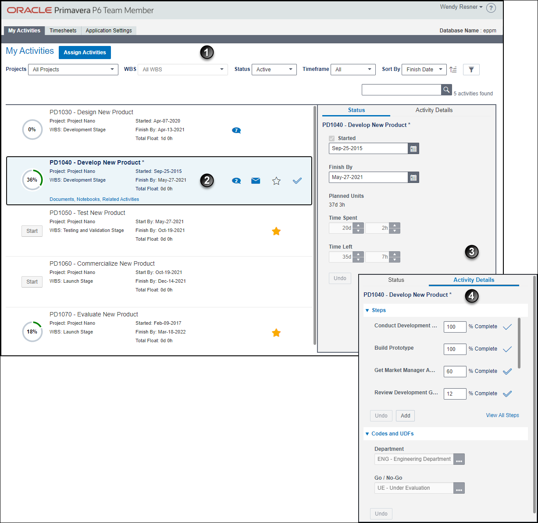Click the Started date field Sep-25-2015
This screenshot has height=523, width=538.
coord(368,148)
